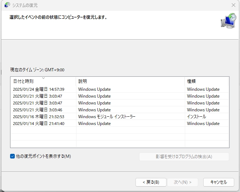This screenshot has width=240, height=192.
Task: Select the first 2025/01/21 3:03:47 row
Action: [39, 96]
